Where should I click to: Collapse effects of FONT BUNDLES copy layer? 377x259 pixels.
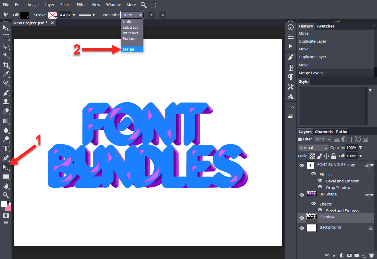(372, 165)
